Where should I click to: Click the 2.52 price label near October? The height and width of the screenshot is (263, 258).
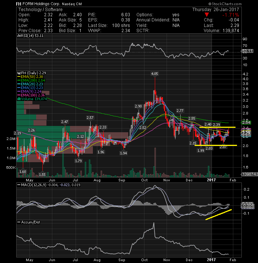point(143,128)
